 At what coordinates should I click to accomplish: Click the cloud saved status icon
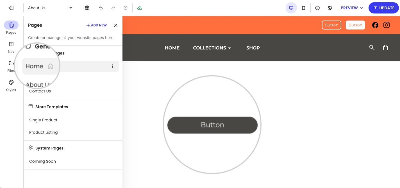point(140,8)
